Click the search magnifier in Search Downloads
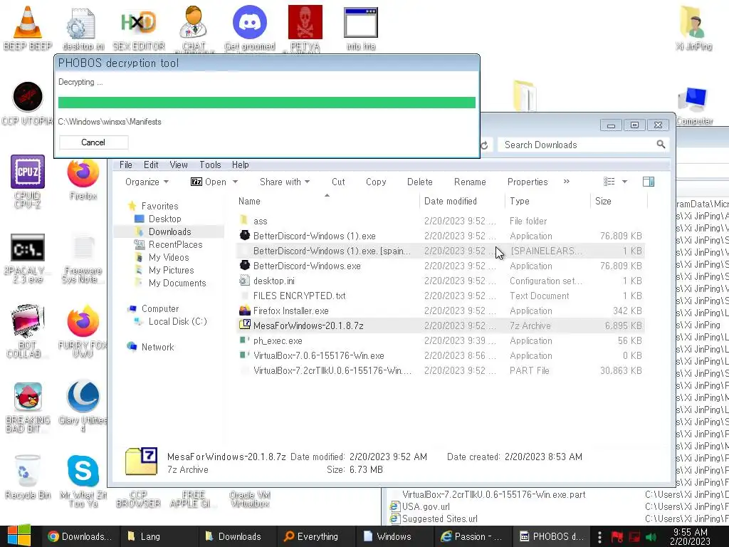Image resolution: width=729 pixels, height=547 pixels. [x=661, y=145]
